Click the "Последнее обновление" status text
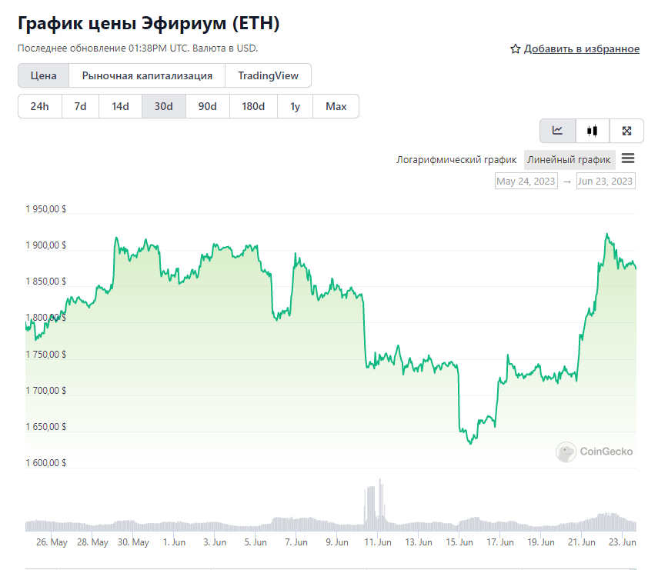Image resolution: width=658 pixels, height=570 pixels. point(138,48)
